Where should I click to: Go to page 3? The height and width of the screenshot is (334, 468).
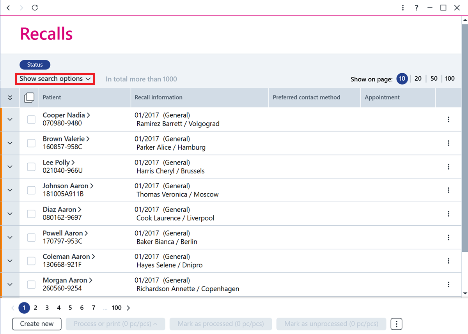(47, 308)
